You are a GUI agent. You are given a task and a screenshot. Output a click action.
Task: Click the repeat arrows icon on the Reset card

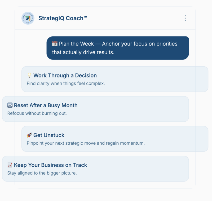(x=10, y=106)
